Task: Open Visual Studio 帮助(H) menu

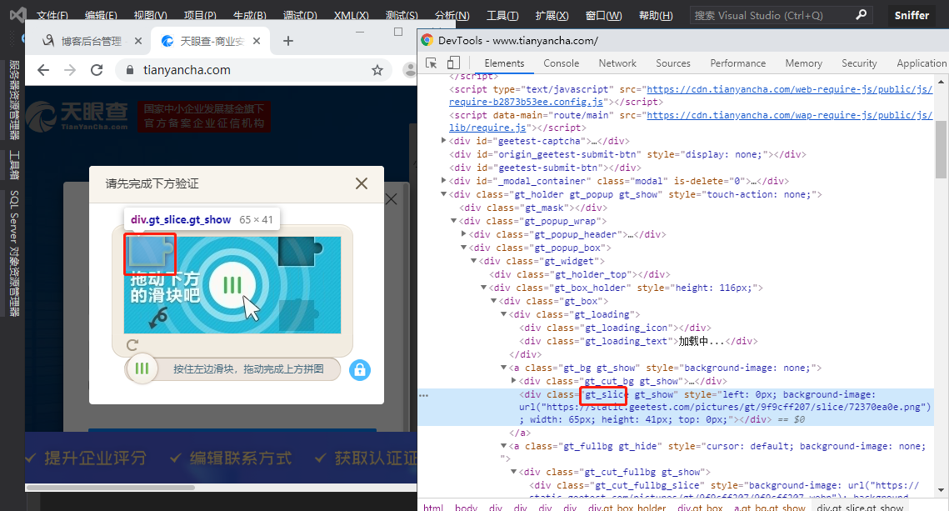Action: coord(656,15)
